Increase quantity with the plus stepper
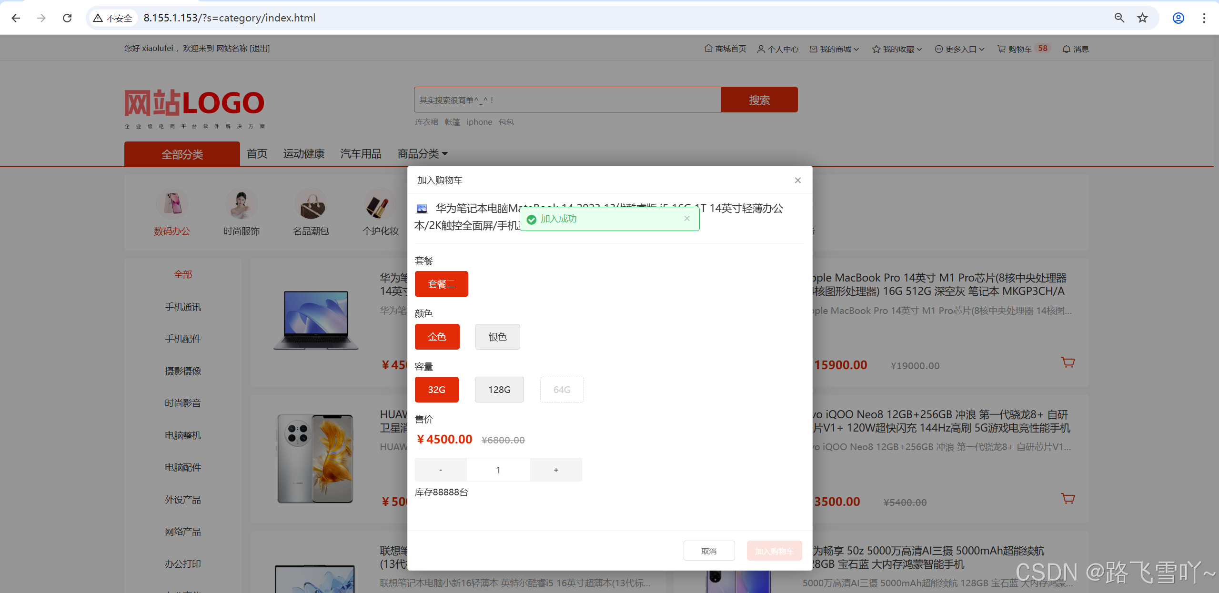The width and height of the screenshot is (1219, 593). coord(555,470)
